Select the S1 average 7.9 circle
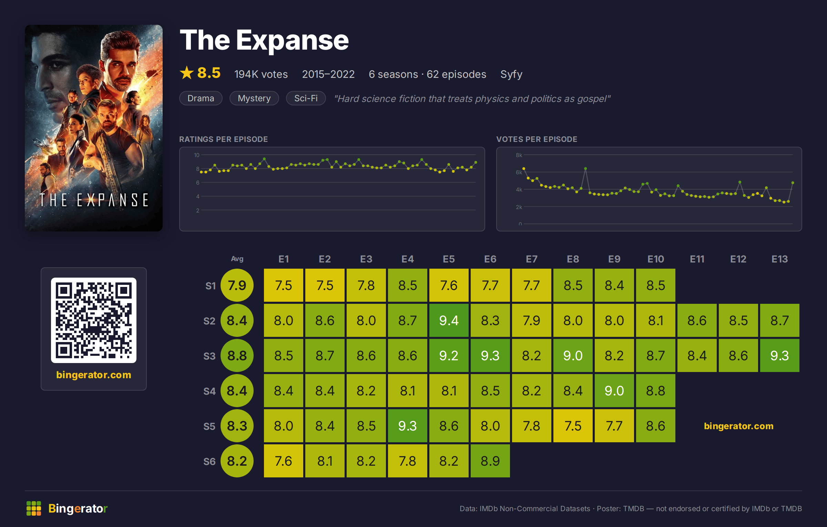 coord(237,285)
